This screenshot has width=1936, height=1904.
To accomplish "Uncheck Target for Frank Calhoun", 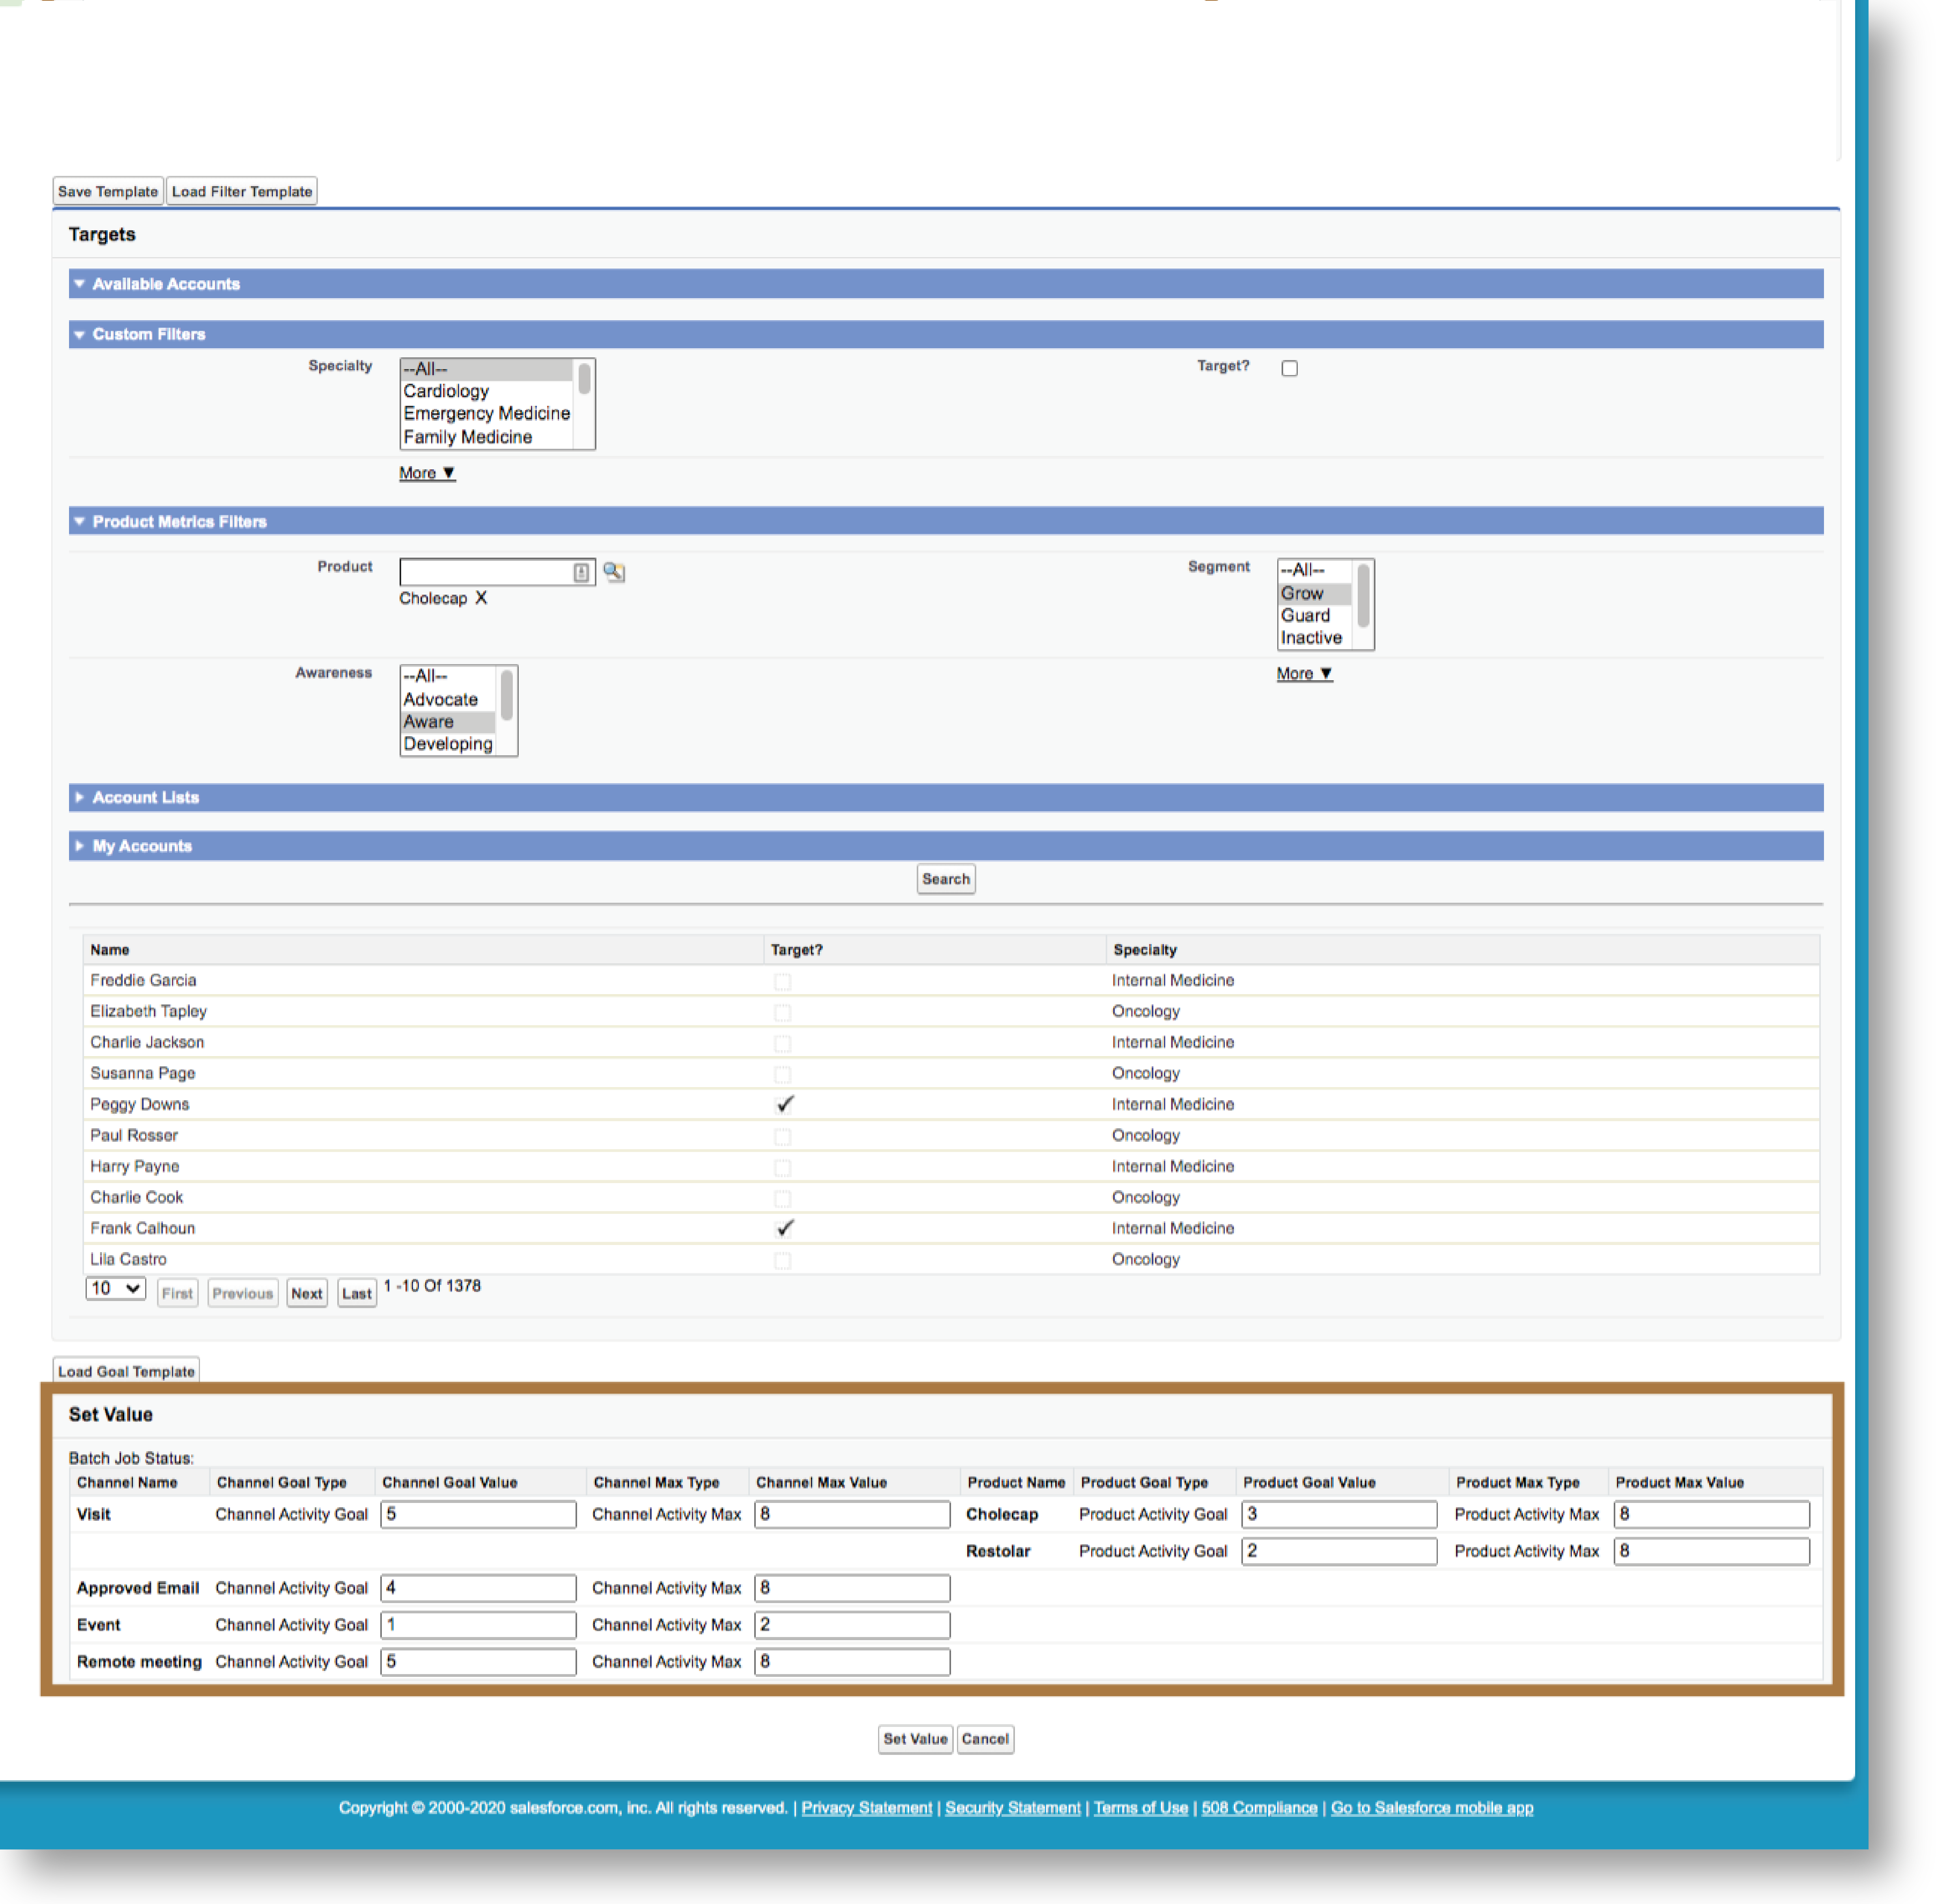I will (784, 1228).
